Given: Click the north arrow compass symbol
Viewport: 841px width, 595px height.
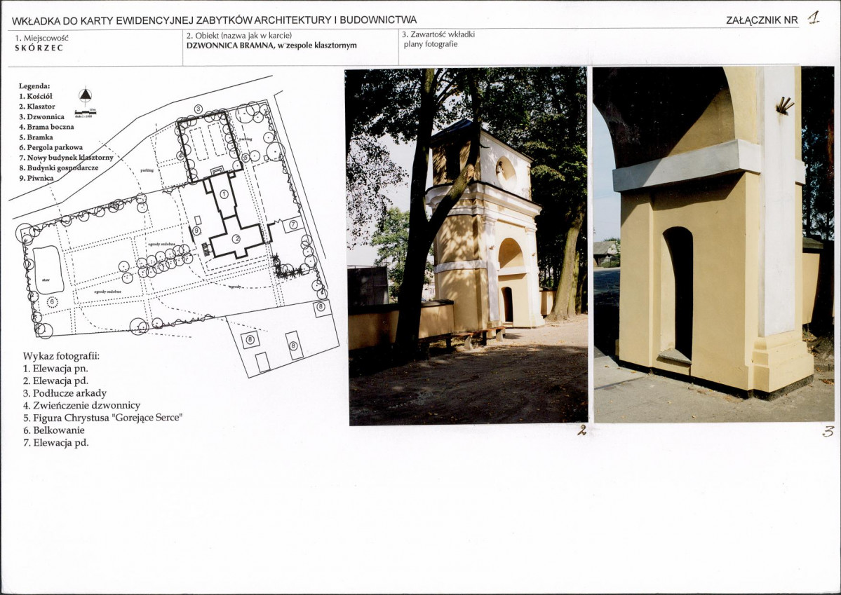Looking at the screenshot, I should (x=85, y=95).
